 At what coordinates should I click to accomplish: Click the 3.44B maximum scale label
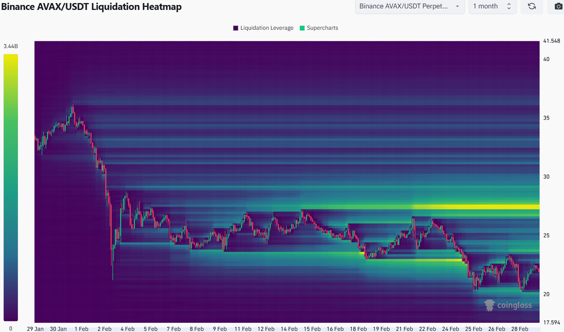[x=11, y=46]
